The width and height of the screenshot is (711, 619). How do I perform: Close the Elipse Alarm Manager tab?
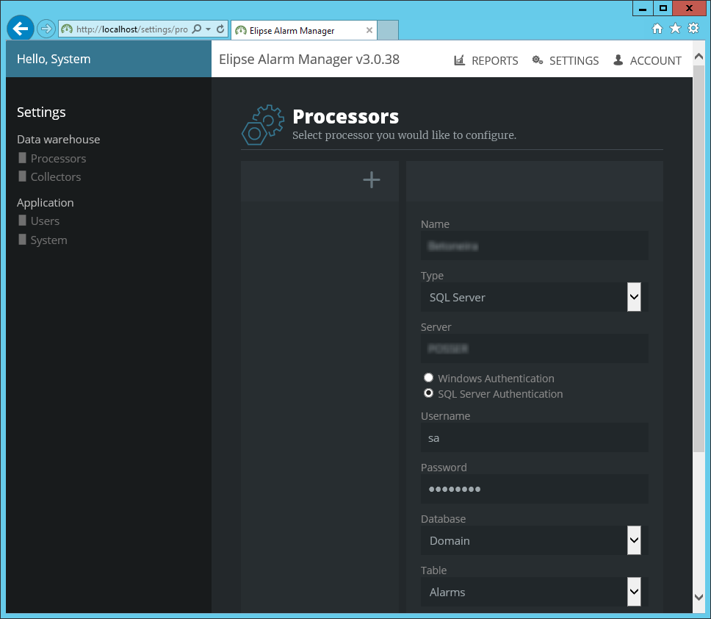point(369,31)
